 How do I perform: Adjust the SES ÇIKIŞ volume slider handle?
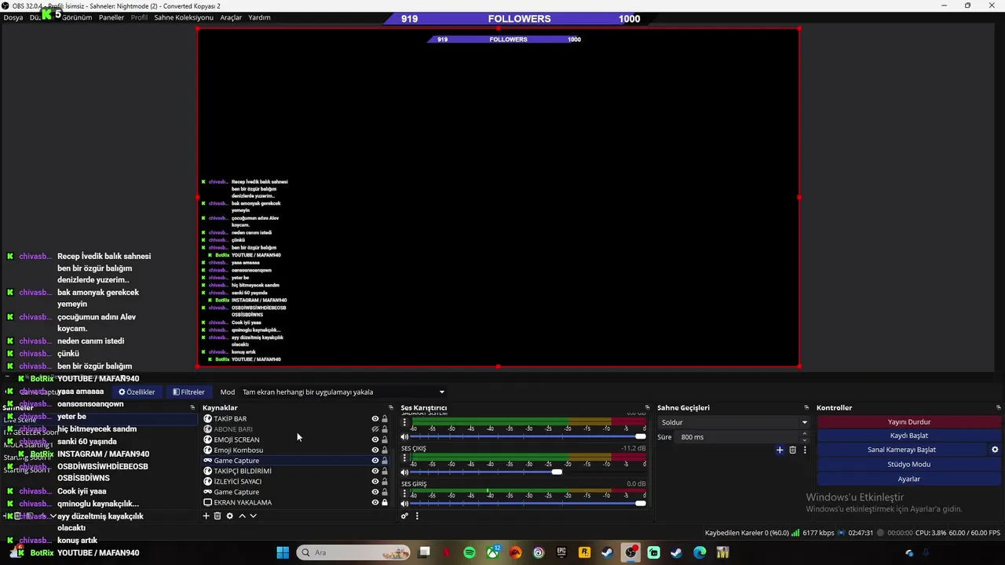[x=557, y=472]
